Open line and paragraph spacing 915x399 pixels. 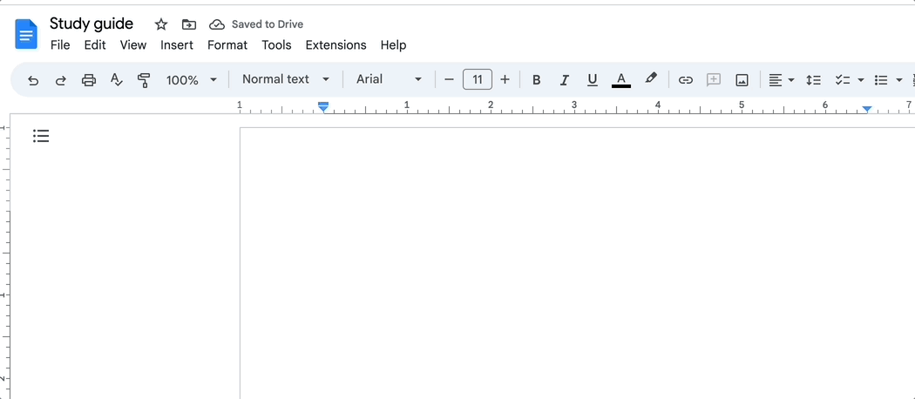pos(813,80)
